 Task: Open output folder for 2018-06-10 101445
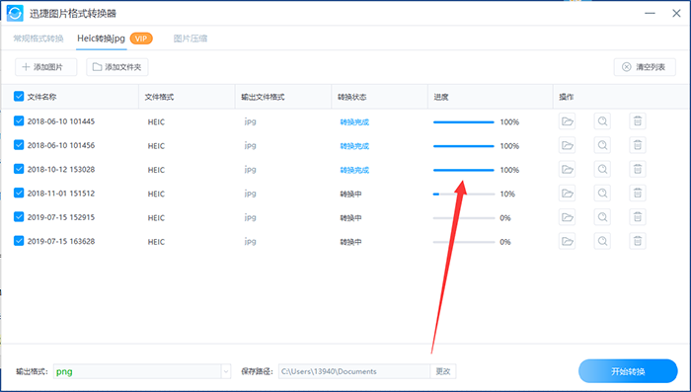568,121
